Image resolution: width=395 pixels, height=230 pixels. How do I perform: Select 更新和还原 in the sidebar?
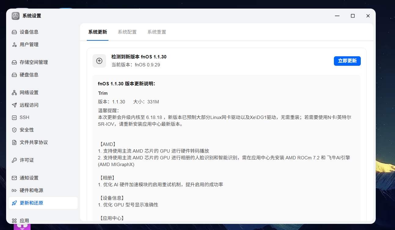coord(43,203)
